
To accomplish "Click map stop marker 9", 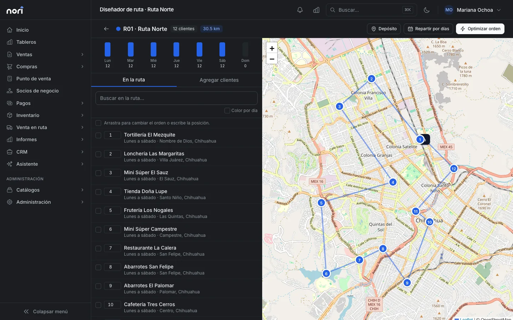I will point(407,283).
